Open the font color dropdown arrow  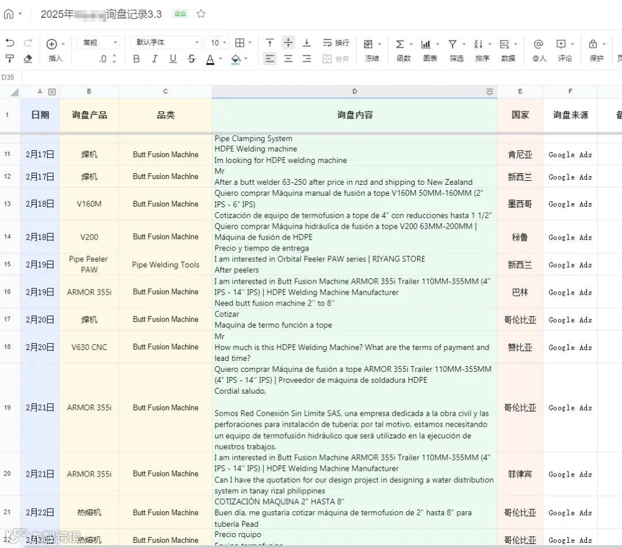pyautogui.click(x=221, y=59)
